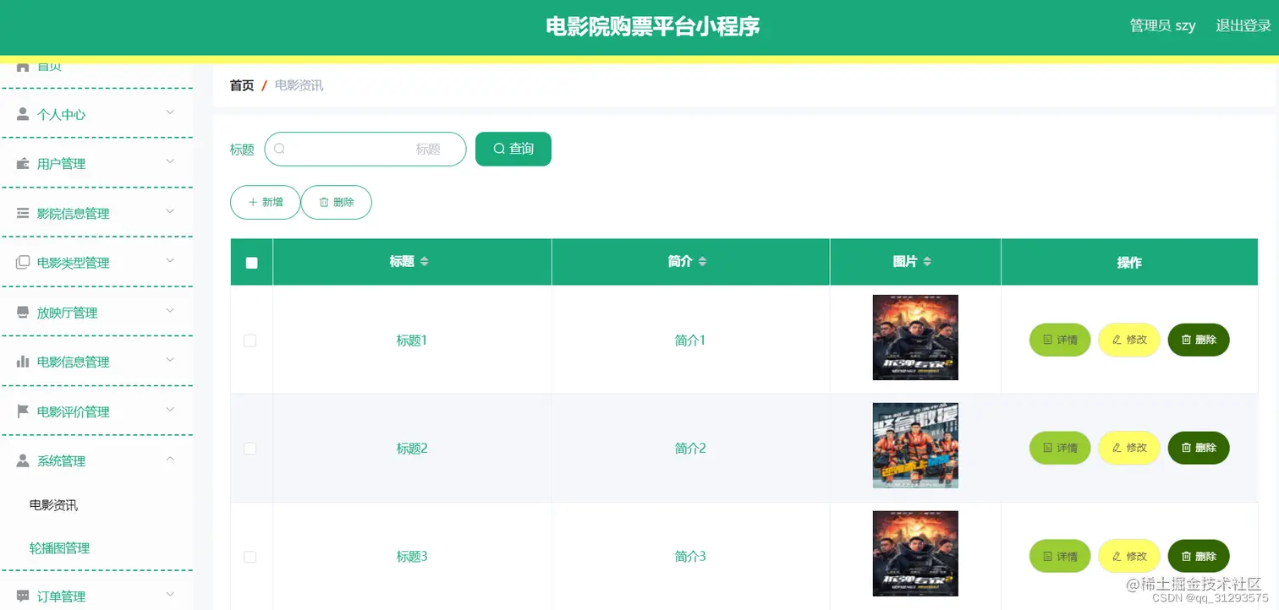Click the 新增 add button
Image resolution: width=1279 pixels, height=610 pixels.
[x=265, y=202]
